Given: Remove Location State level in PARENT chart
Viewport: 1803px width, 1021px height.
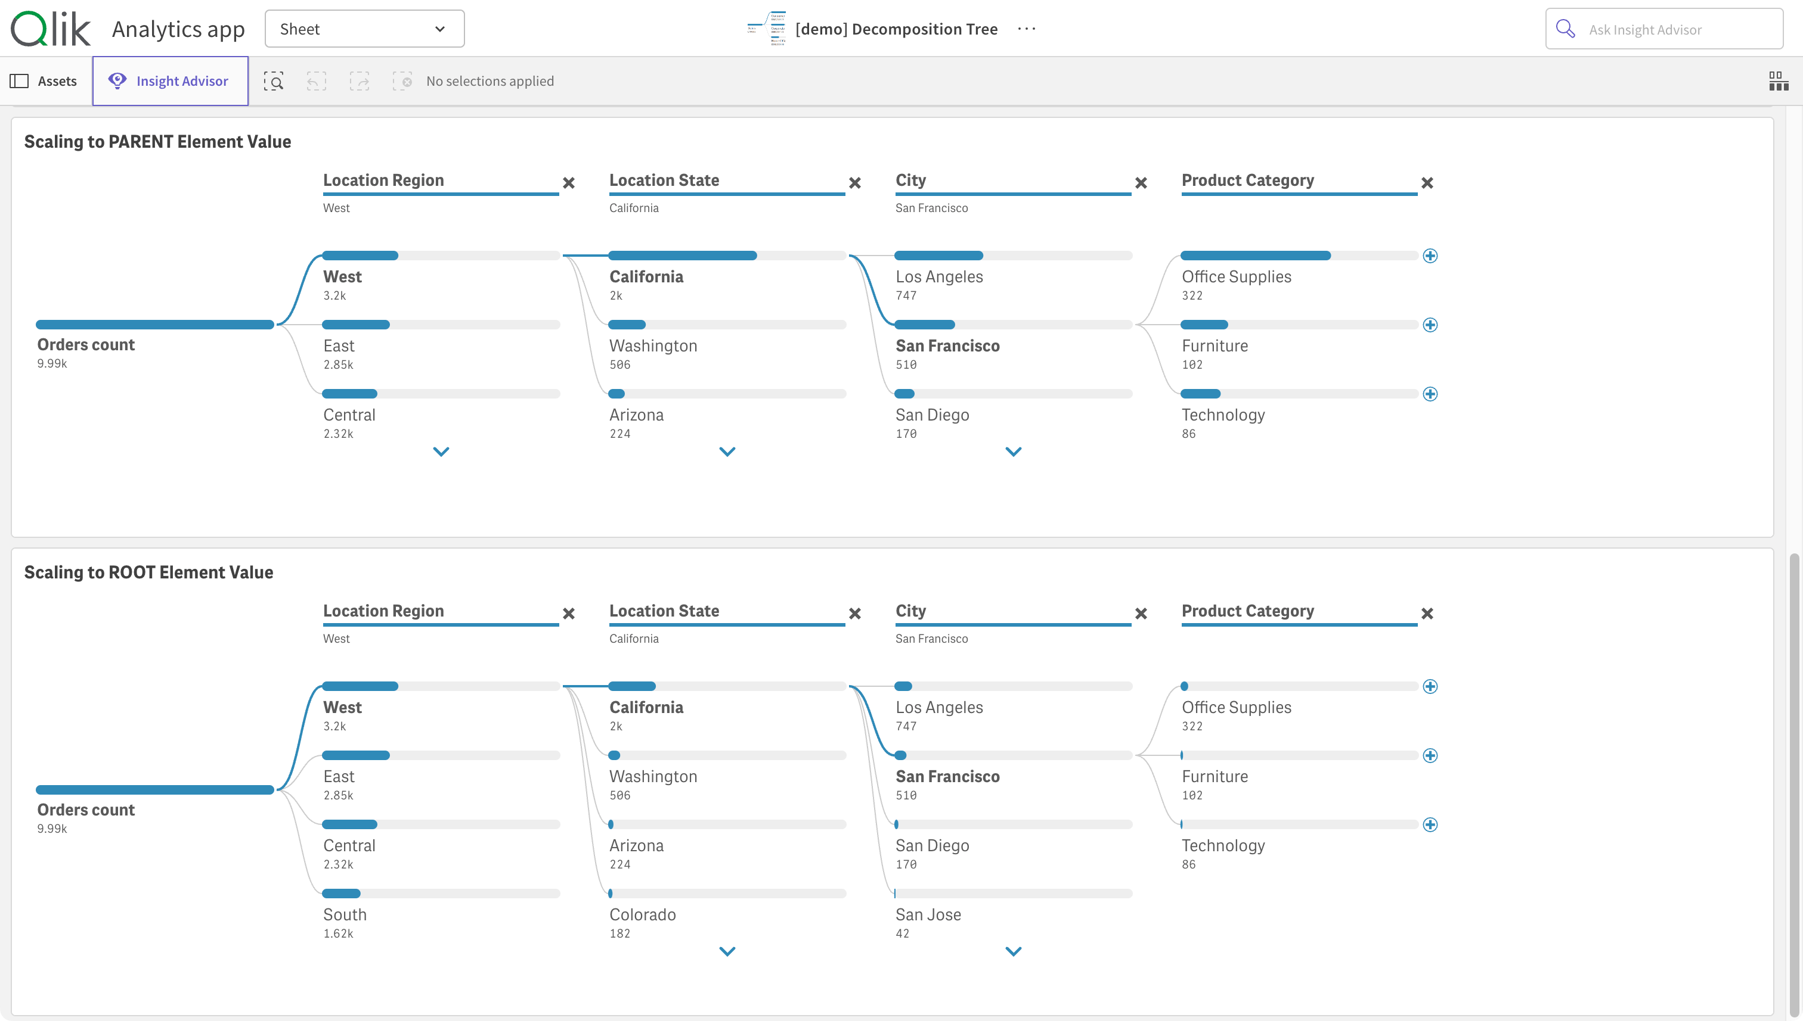Looking at the screenshot, I should (x=855, y=183).
